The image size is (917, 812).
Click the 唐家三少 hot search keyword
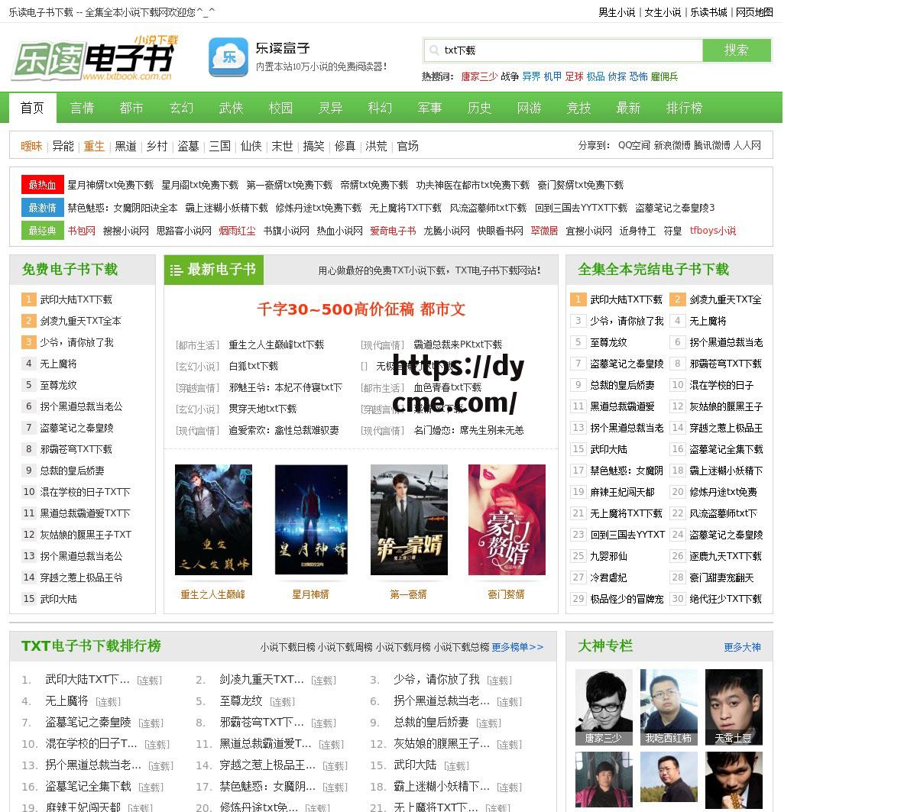tap(478, 76)
